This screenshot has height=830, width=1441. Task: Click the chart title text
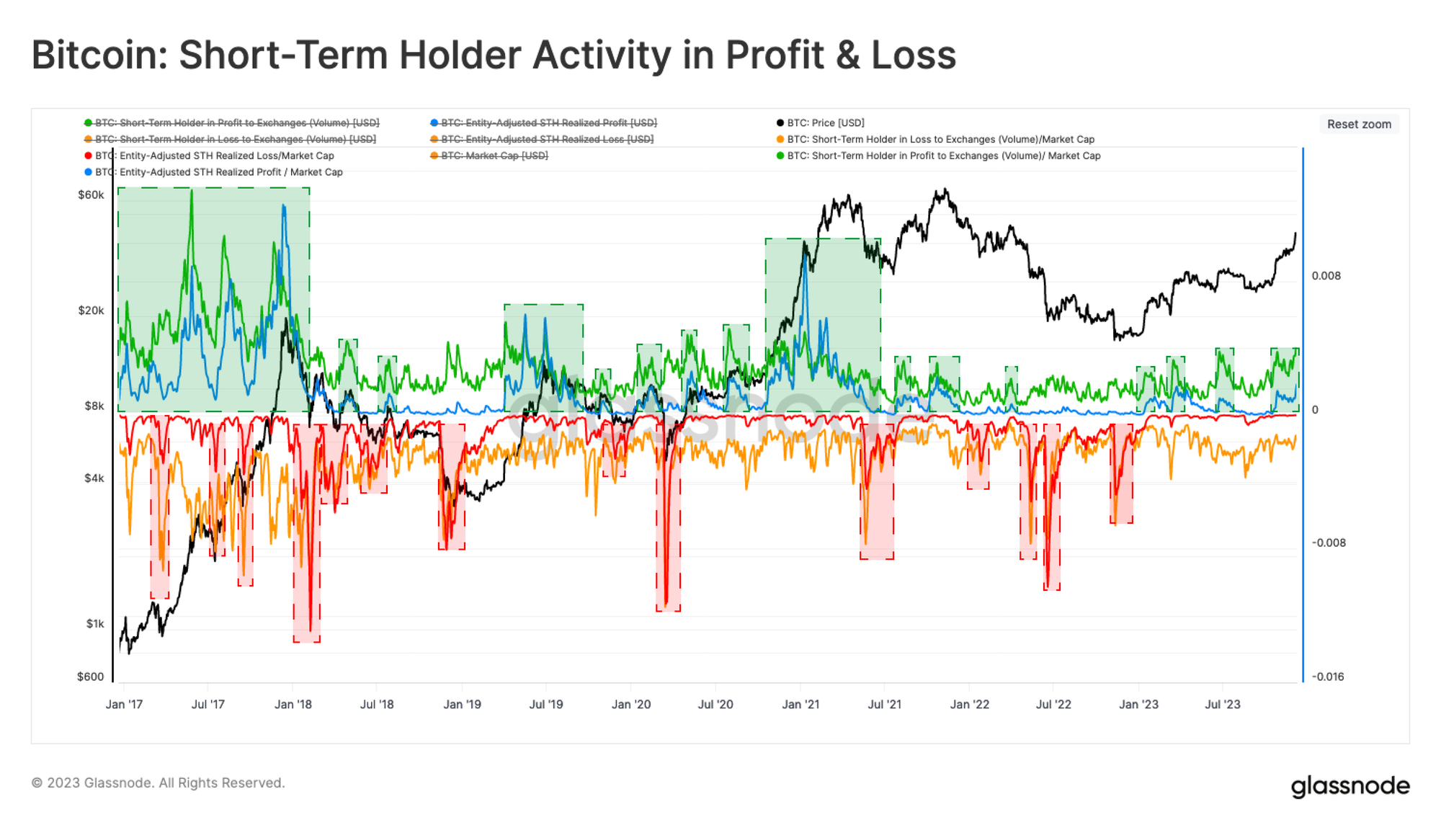(494, 55)
